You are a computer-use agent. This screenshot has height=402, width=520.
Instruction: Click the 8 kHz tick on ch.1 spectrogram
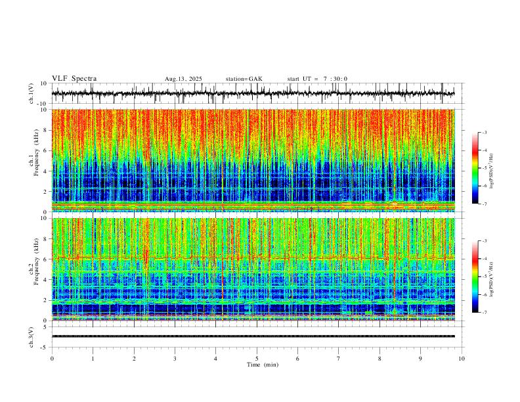pyautogui.click(x=45, y=130)
